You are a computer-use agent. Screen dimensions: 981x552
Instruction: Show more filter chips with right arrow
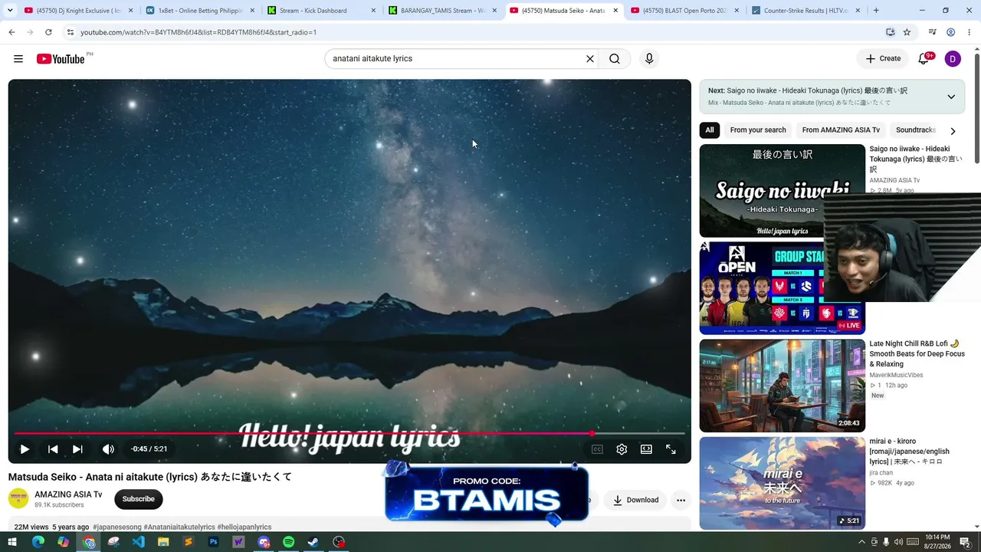coord(953,131)
